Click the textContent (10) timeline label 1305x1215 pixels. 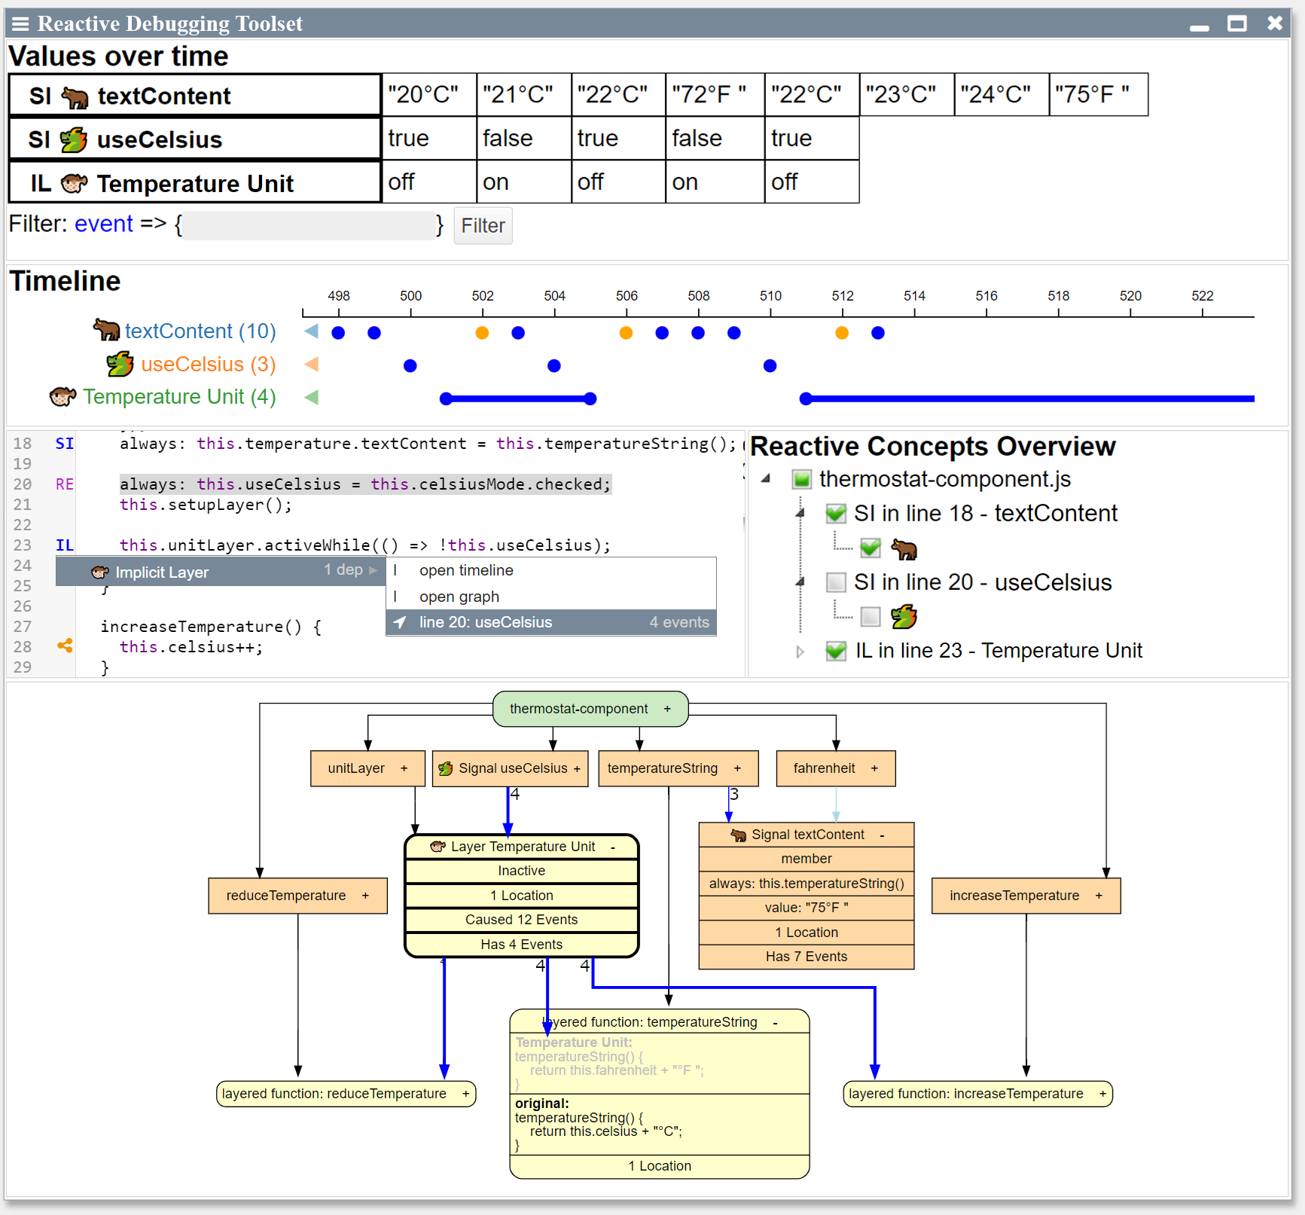pyautogui.click(x=200, y=331)
